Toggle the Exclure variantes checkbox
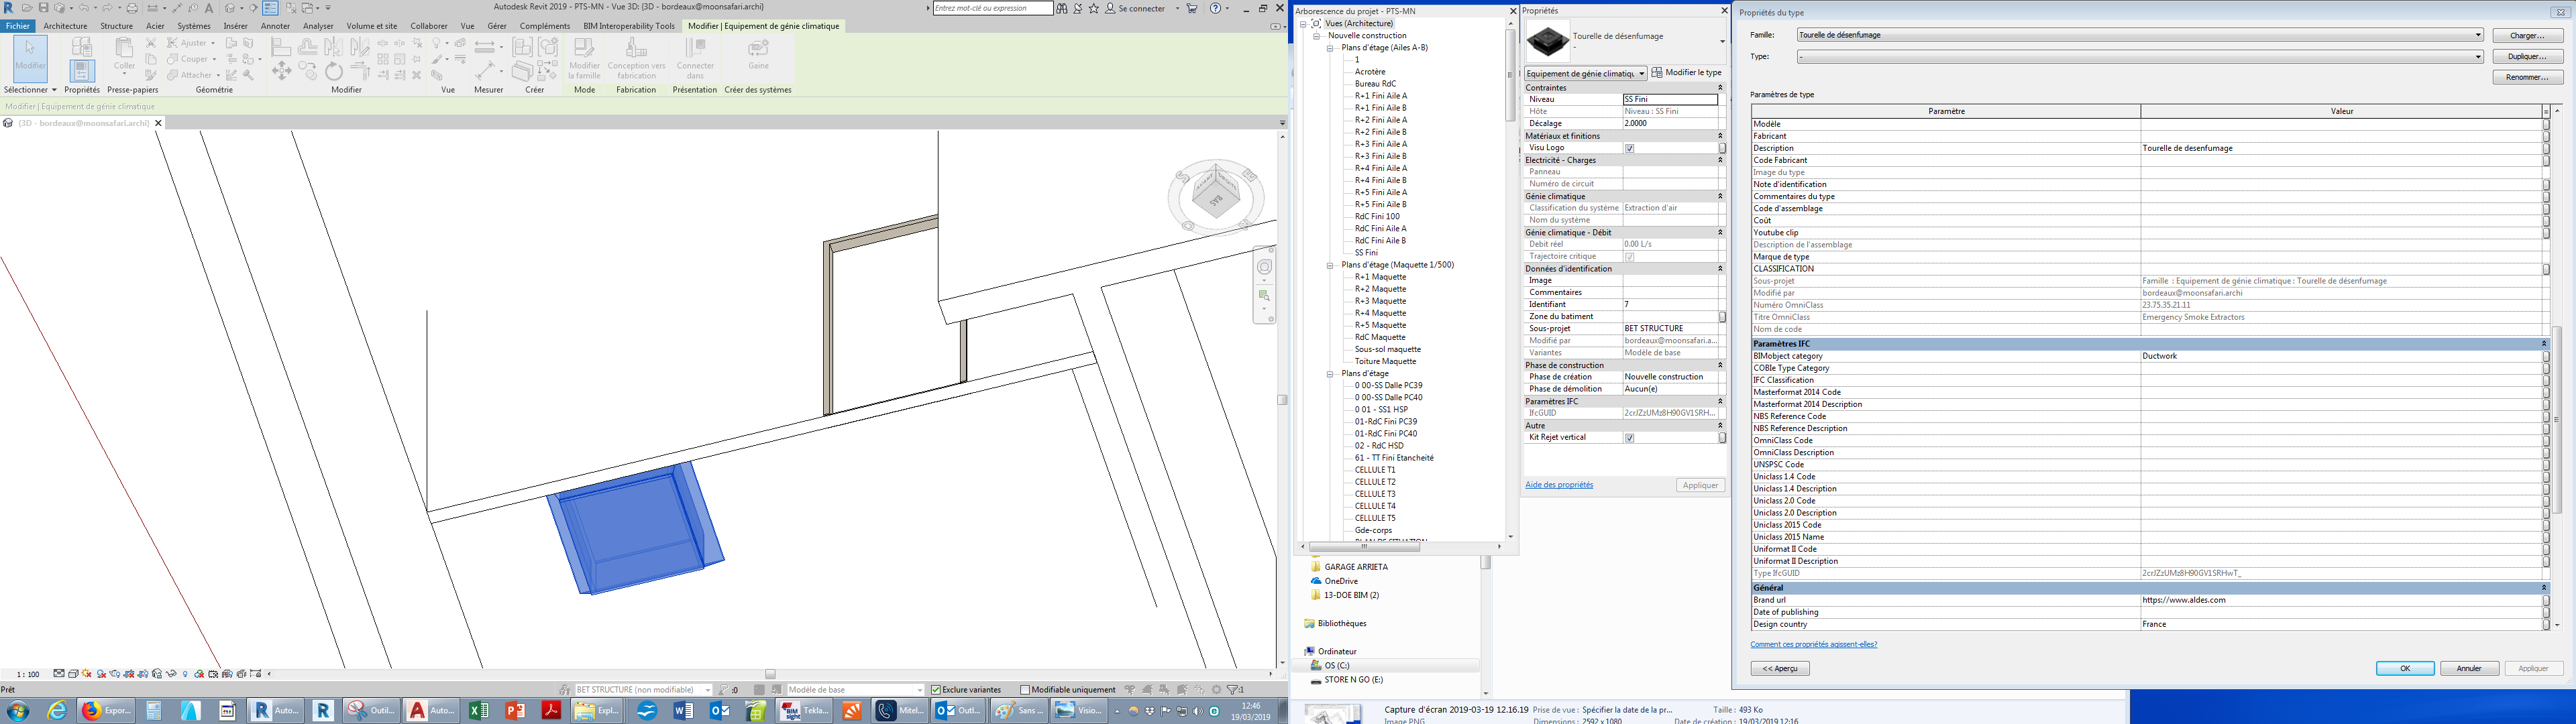Viewport: 2576px width, 724px height. (936, 690)
